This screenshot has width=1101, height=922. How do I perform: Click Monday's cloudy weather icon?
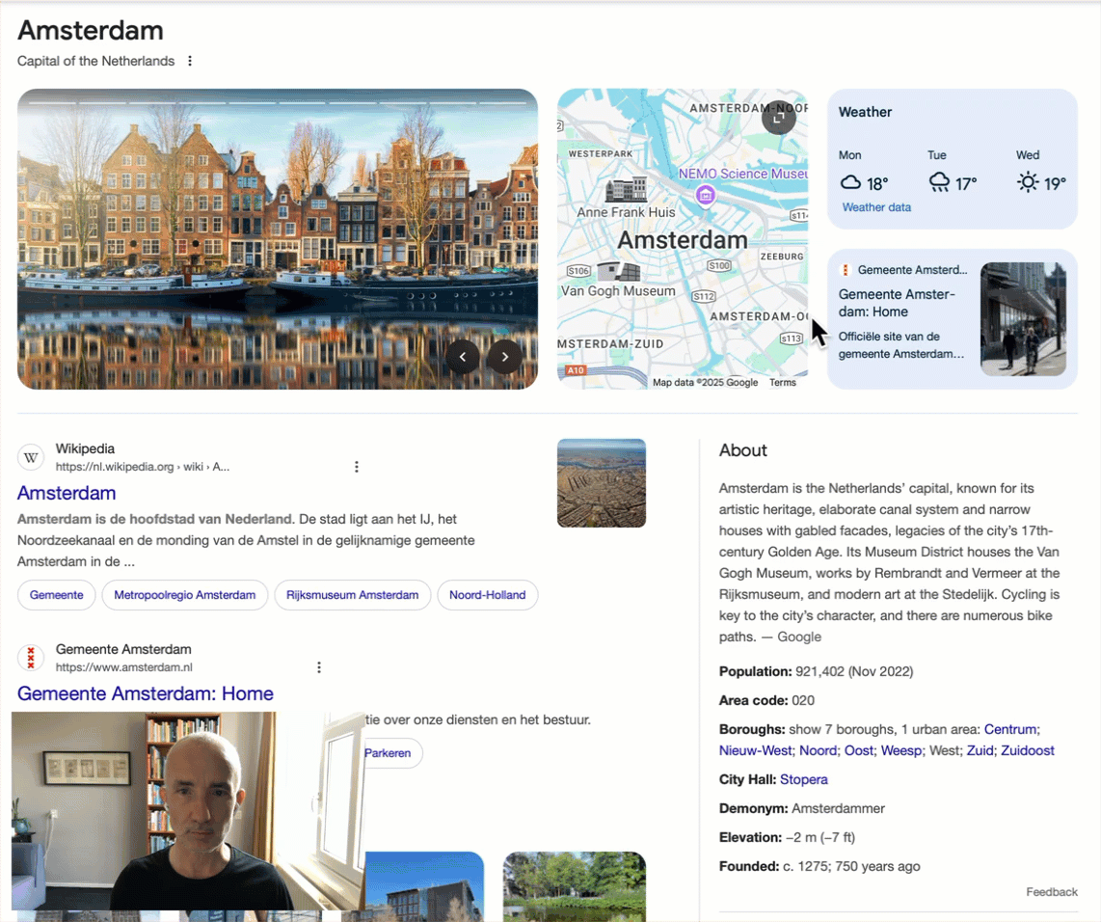tap(850, 182)
